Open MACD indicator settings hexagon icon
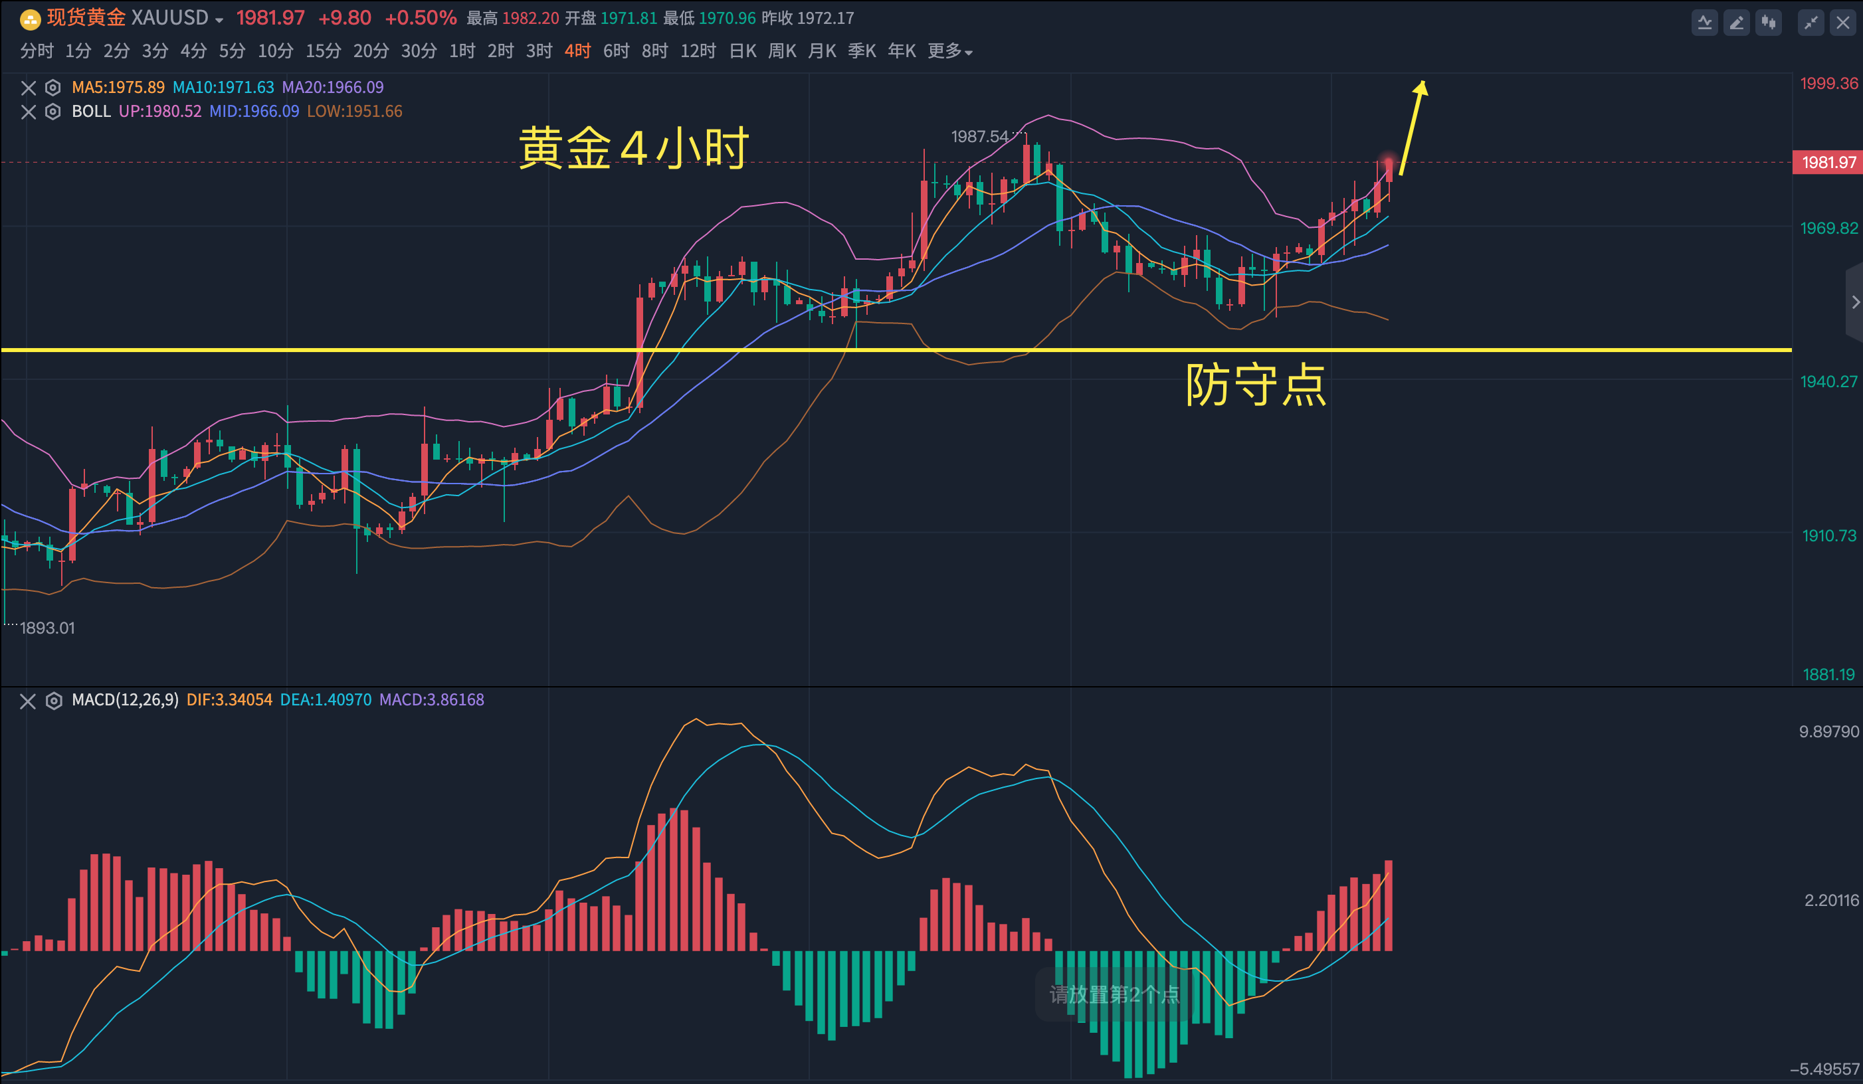 53,701
